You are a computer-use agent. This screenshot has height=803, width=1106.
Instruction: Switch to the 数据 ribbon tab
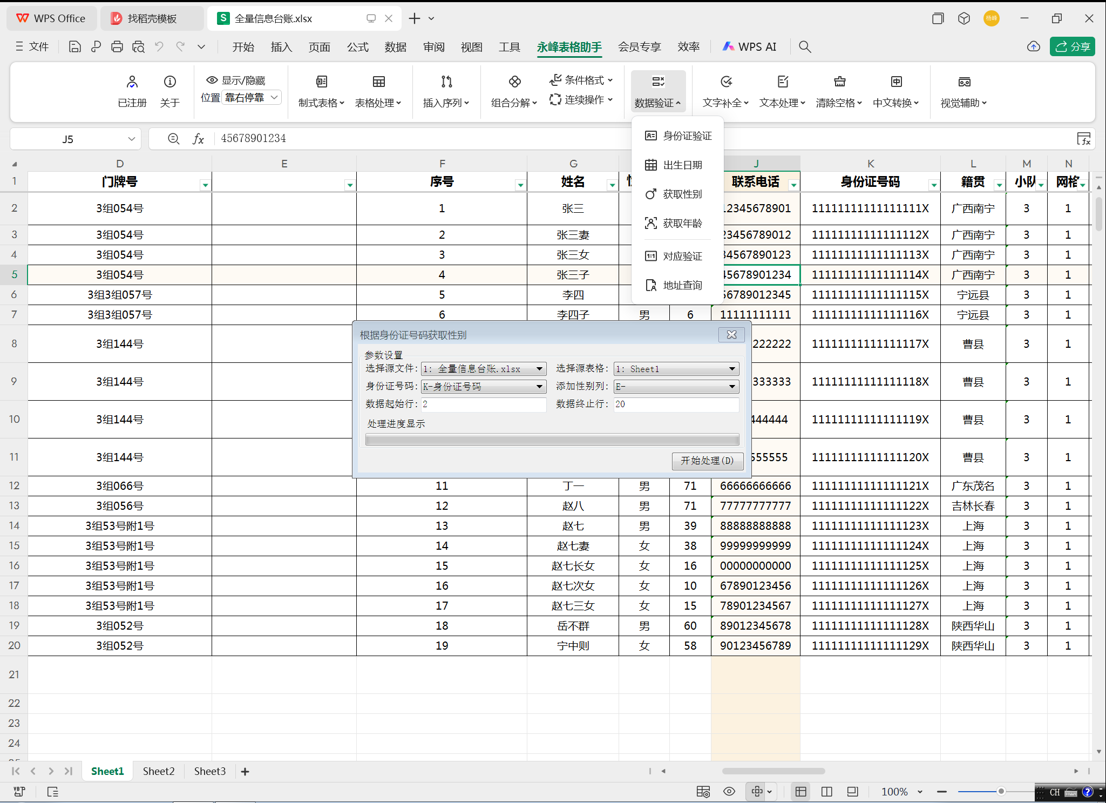pos(396,46)
